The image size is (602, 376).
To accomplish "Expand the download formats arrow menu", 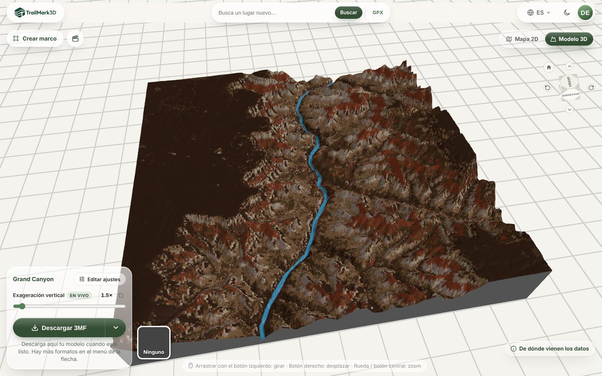I will [x=116, y=328].
